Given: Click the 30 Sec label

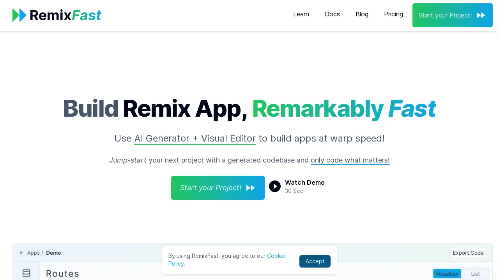Looking at the screenshot, I should [x=294, y=191].
